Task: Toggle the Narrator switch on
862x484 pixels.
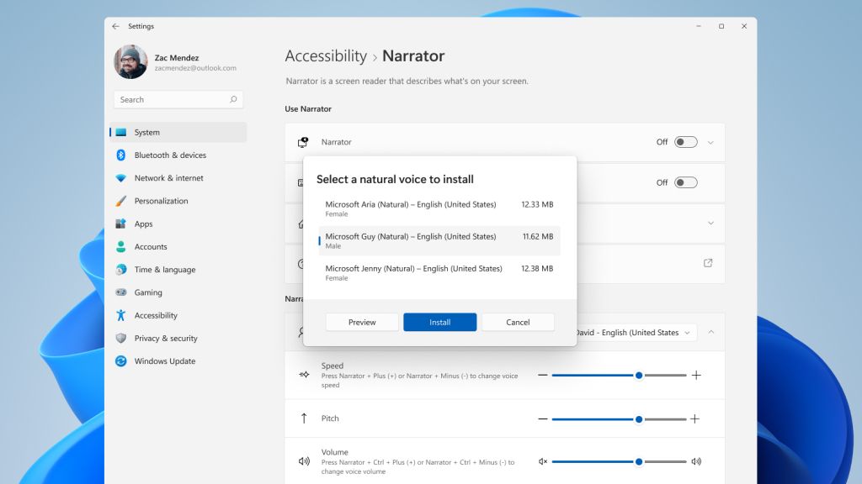Action: 685,142
